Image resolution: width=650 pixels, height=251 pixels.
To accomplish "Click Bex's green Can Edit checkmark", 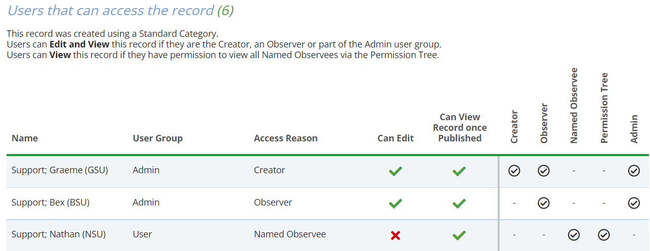I will pyautogui.click(x=395, y=204).
